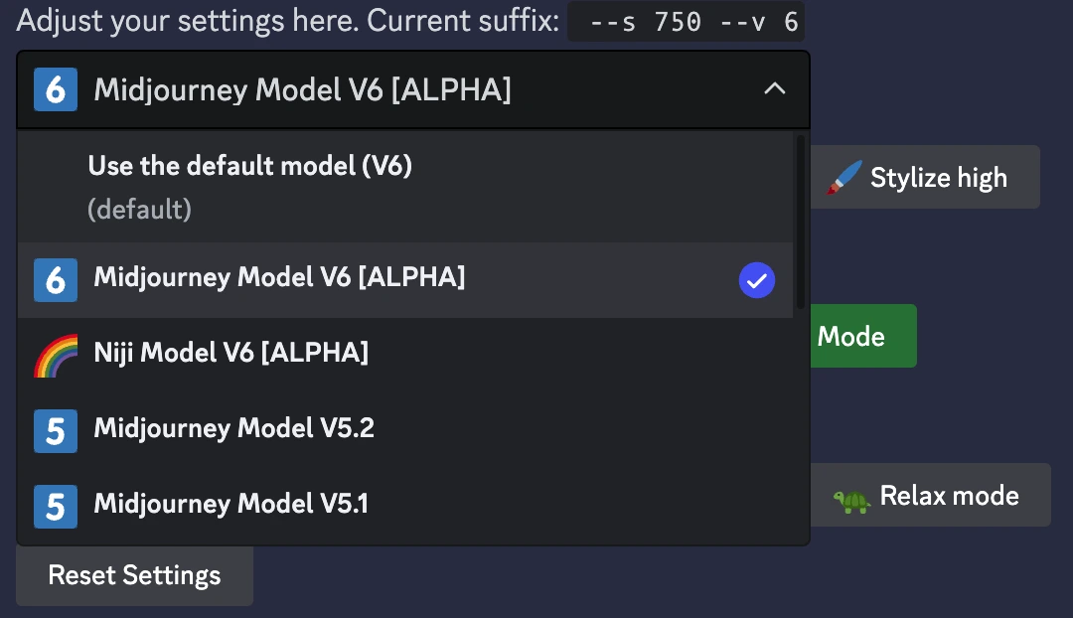
Task: Toggle the green Mode button
Action: click(863, 336)
